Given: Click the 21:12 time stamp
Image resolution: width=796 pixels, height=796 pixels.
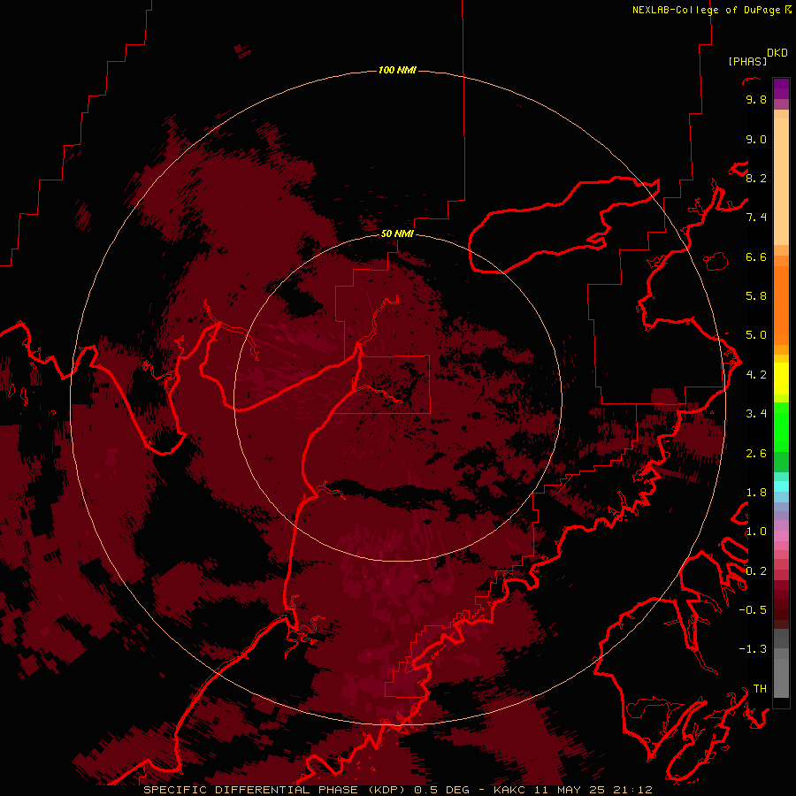Looking at the screenshot, I should [x=631, y=790].
